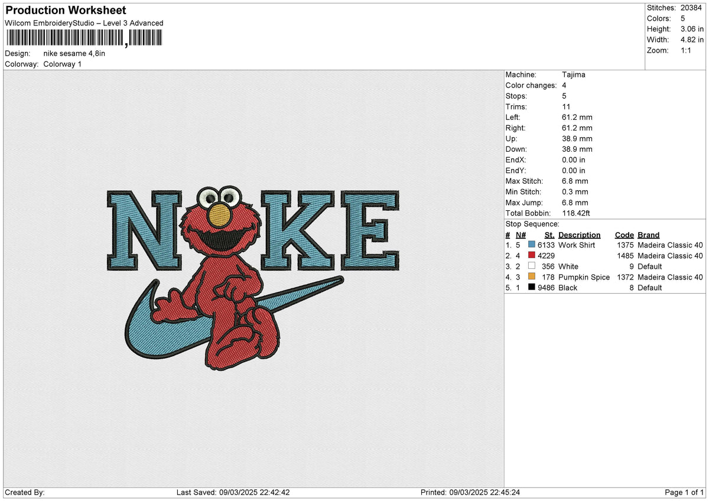Click the barcode under the software name
709x501 pixels.
(x=83, y=38)
